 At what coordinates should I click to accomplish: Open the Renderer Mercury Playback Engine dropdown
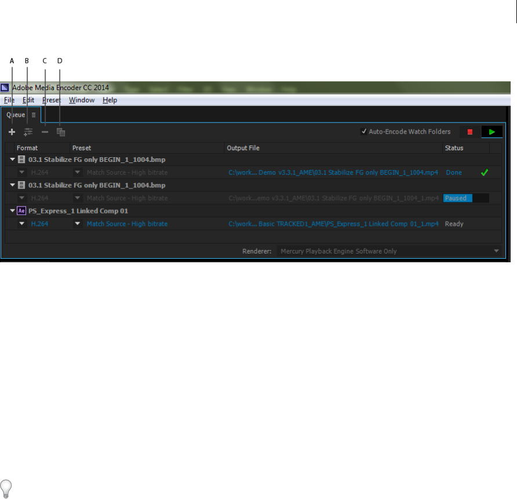point(389,251)
